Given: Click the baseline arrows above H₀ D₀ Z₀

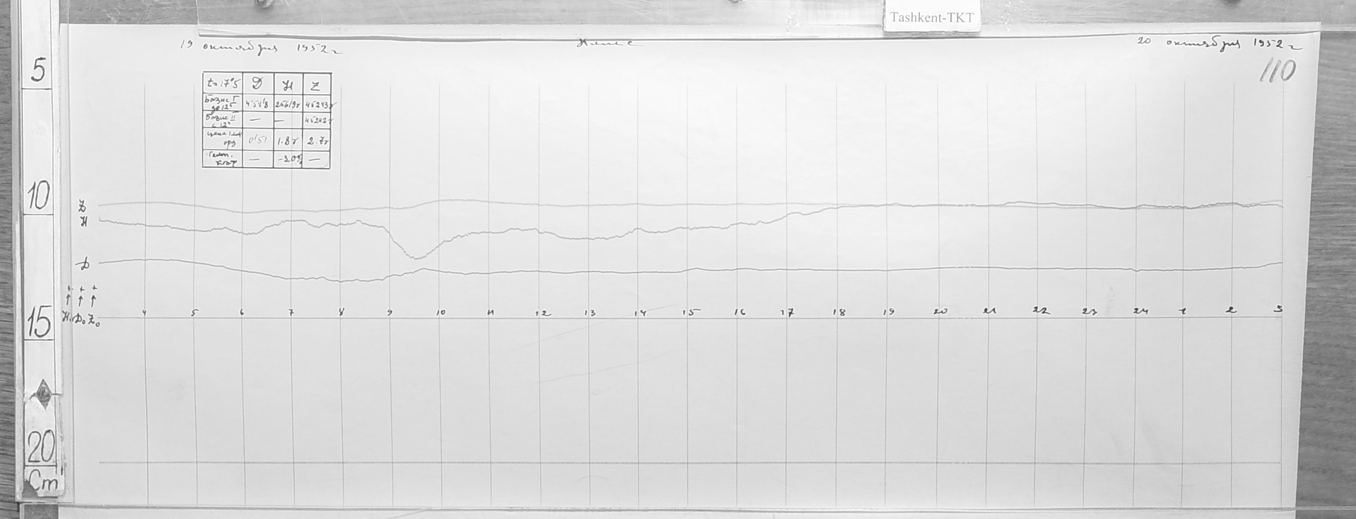Looking at the screenshot, I should [x=81, y=297].
